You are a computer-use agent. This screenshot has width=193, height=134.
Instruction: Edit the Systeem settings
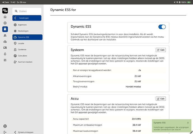click(x=161, y=50)
